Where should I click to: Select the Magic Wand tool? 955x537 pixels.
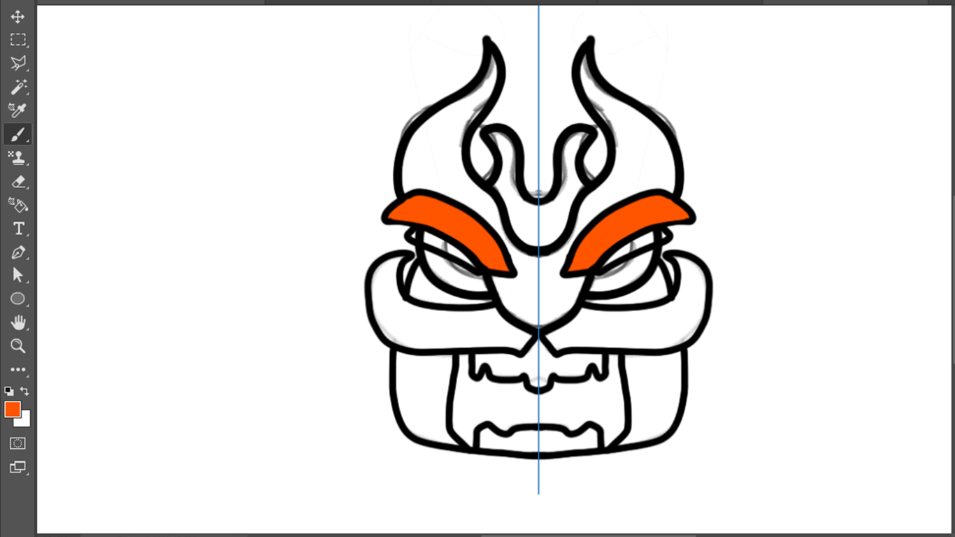point(17,87)
